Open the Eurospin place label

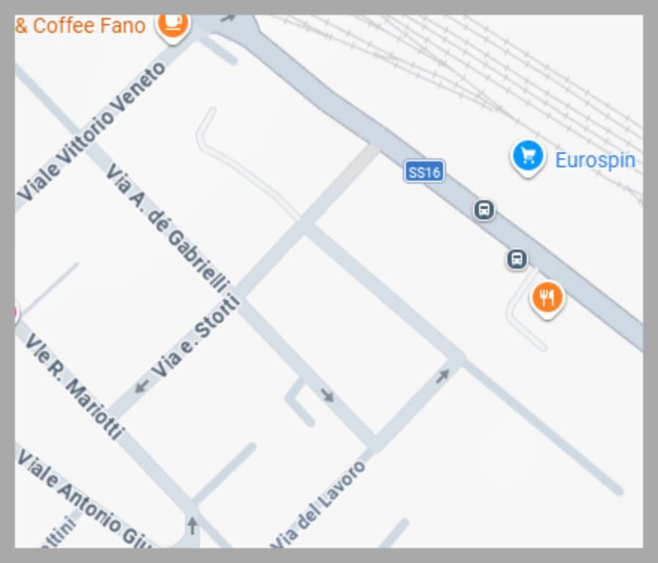pos(595,161)
